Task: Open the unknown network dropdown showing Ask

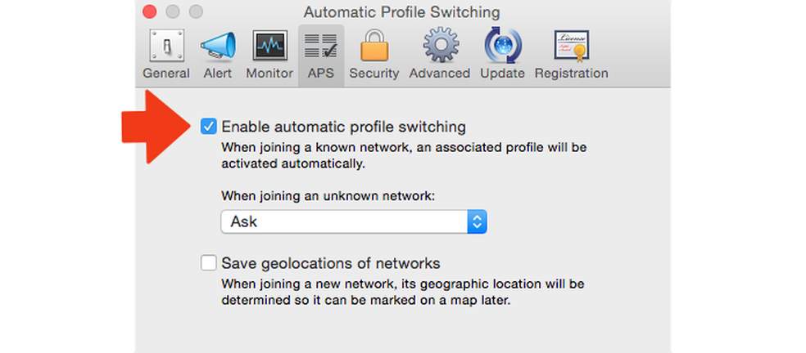Action: [x=344, y=221]
